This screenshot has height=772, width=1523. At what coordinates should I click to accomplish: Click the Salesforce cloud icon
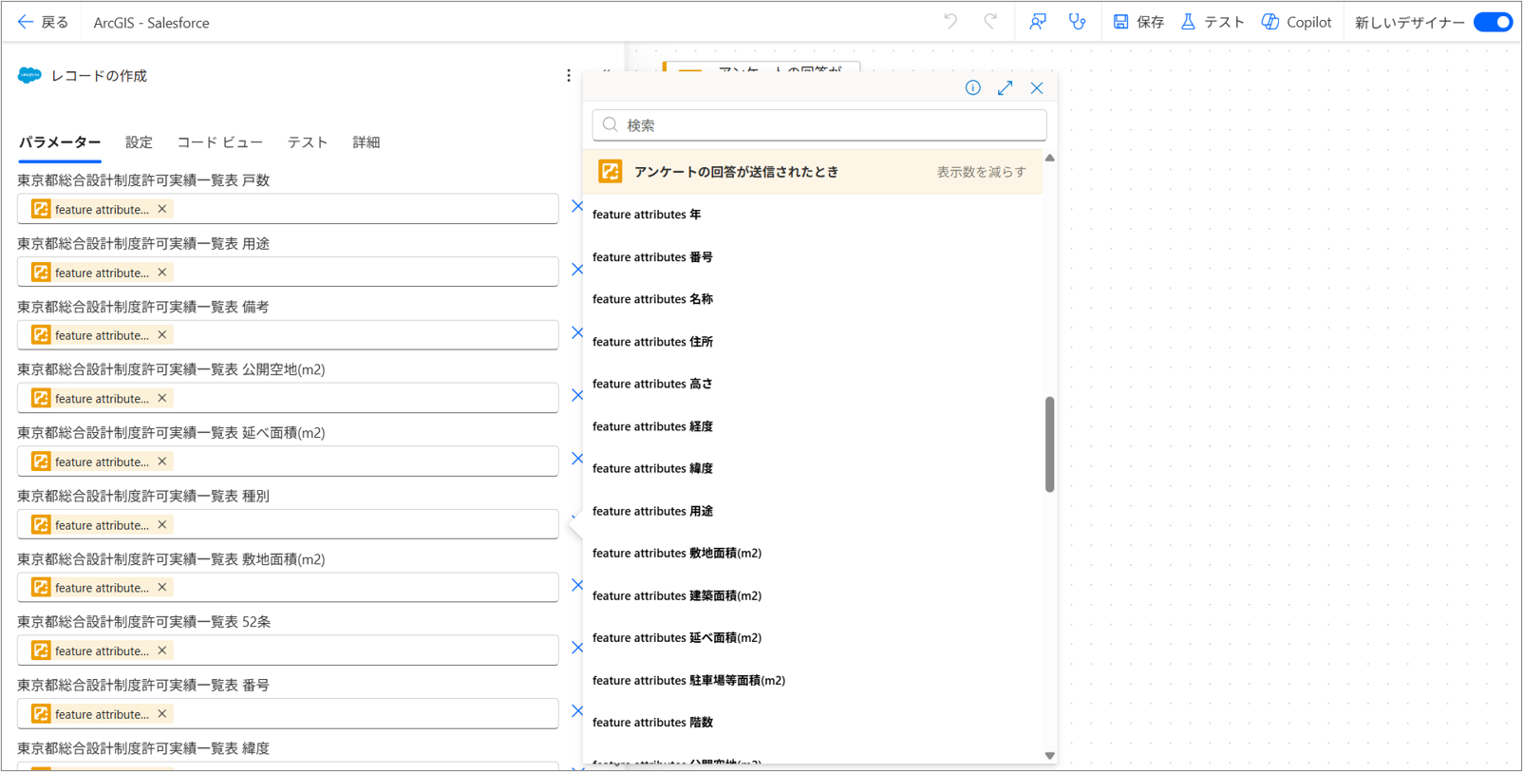(x=29, y=76)
